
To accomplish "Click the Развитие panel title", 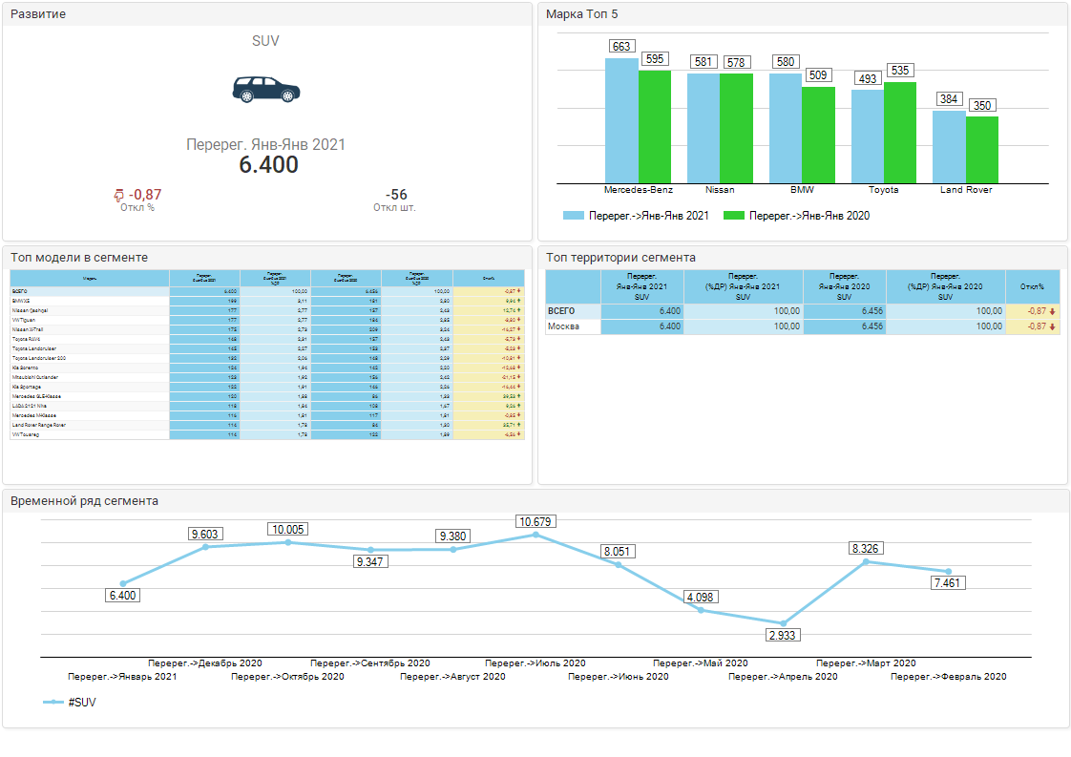I will pyautogui.click(x=37, y=14).
